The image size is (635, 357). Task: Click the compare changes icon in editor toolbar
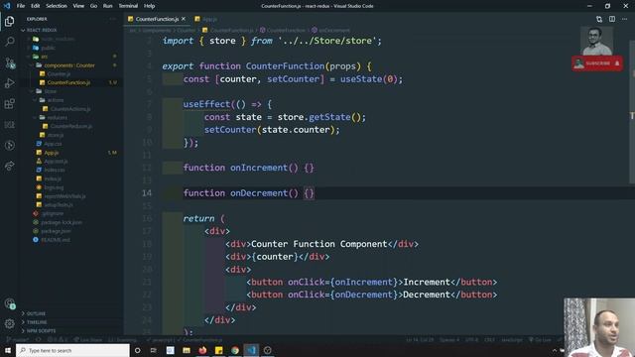(x=599, y=19)
